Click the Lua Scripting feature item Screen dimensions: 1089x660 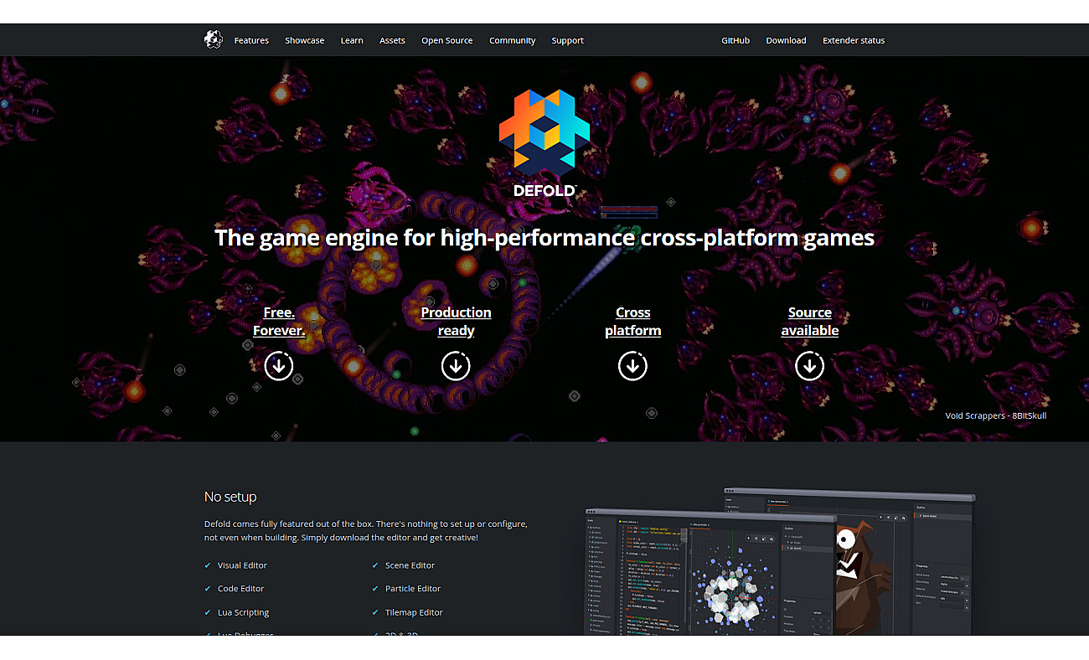click(x=243, y=612)
